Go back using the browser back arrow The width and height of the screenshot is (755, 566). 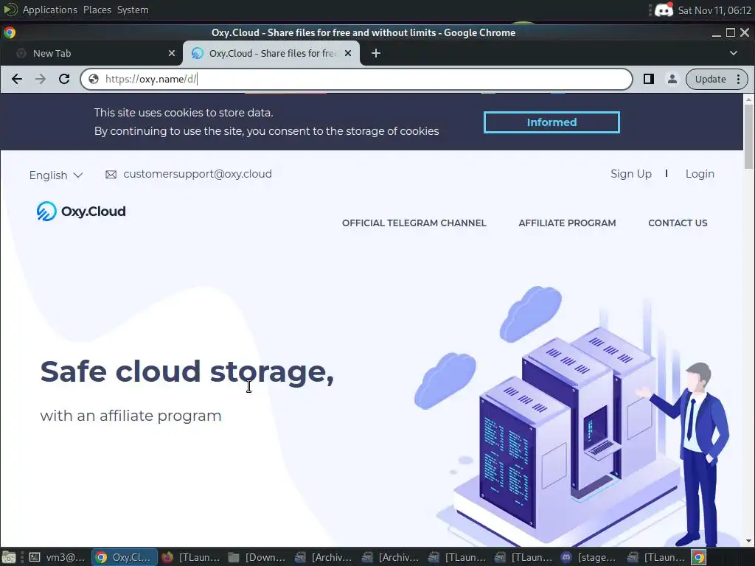17,79
